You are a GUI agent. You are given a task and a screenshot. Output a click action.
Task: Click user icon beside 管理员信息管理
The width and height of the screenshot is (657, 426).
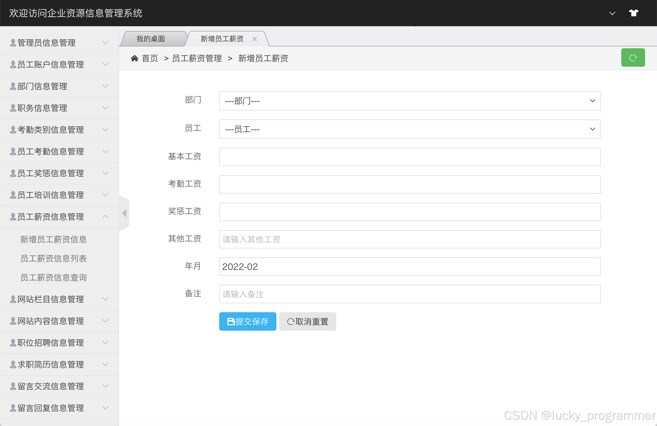coord(13,43)
